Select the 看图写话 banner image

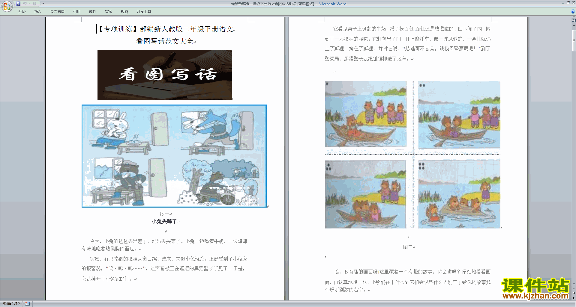click(x=164, y=75)
